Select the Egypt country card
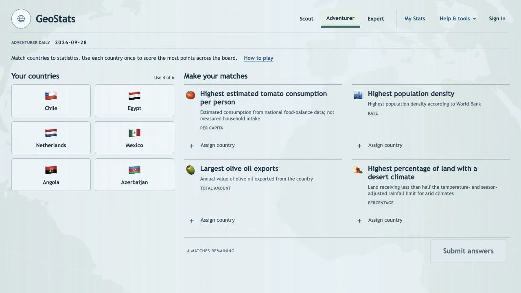 134,101
